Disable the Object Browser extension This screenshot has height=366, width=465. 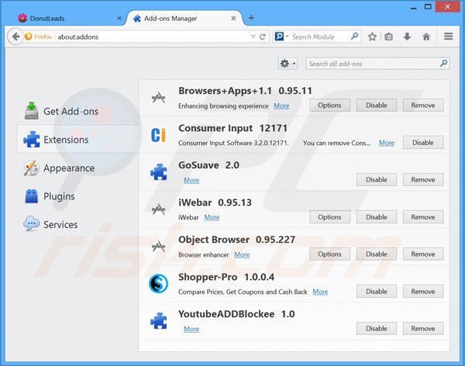[377, 254]
